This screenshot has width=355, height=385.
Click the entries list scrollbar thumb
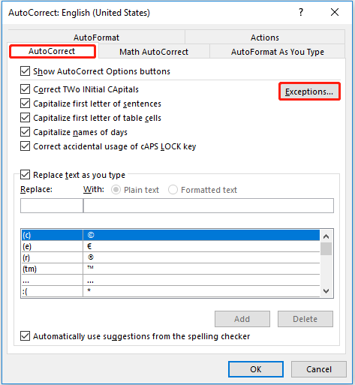click(x=326, y=248)
